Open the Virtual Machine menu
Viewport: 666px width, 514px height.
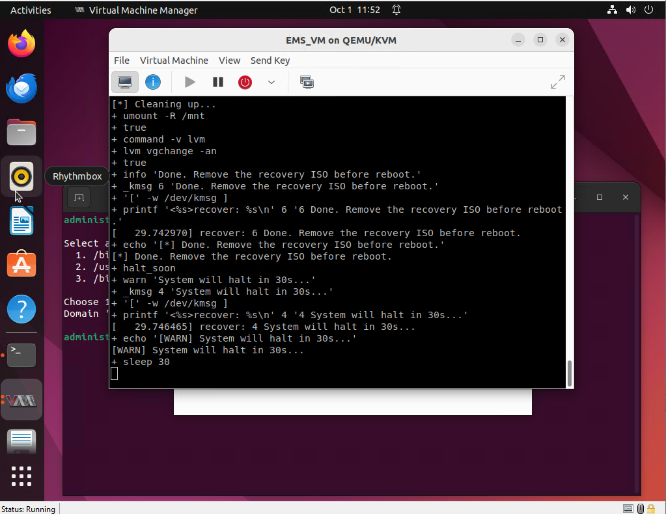click(174, 61)
